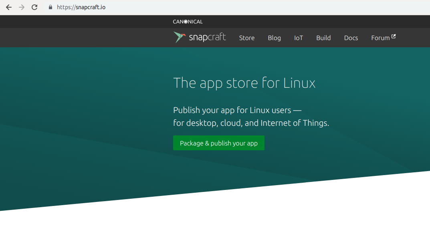Click the heading "The app store for Linux"
The width and height of the screenshot is (430, 230).
pos(244,83)
